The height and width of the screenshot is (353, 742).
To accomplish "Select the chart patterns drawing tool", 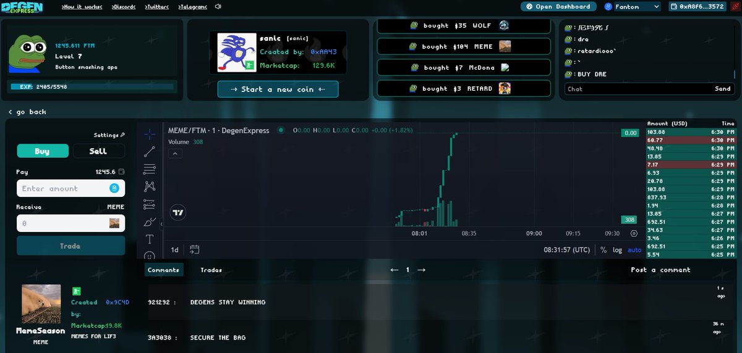I will [x=149, y=186].
